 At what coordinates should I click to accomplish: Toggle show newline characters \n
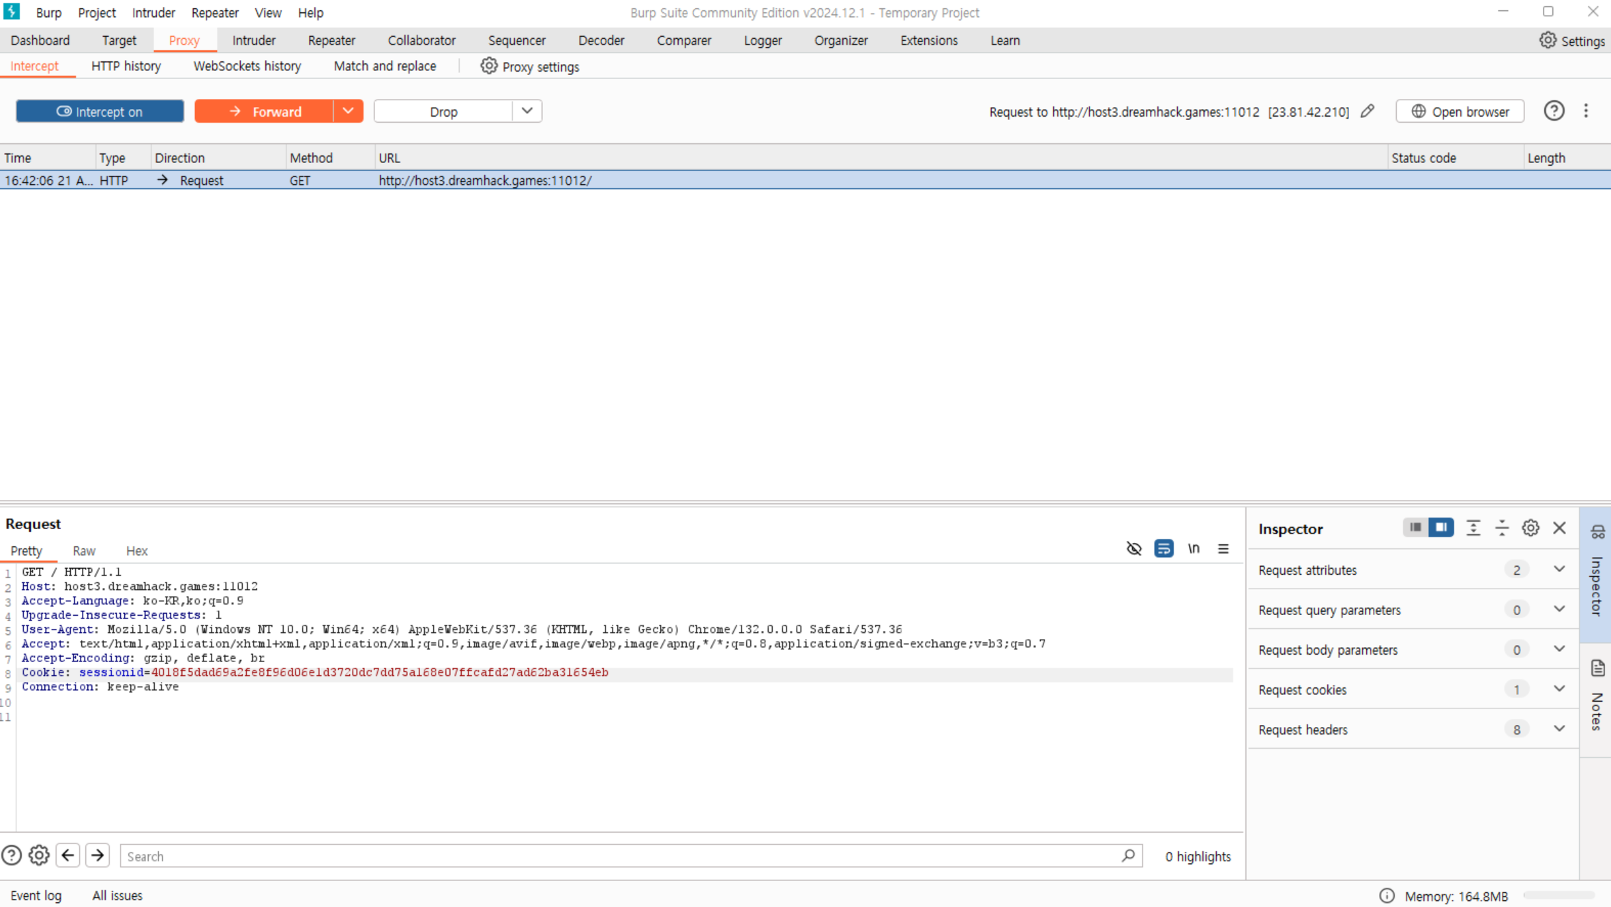(1194, 548)
